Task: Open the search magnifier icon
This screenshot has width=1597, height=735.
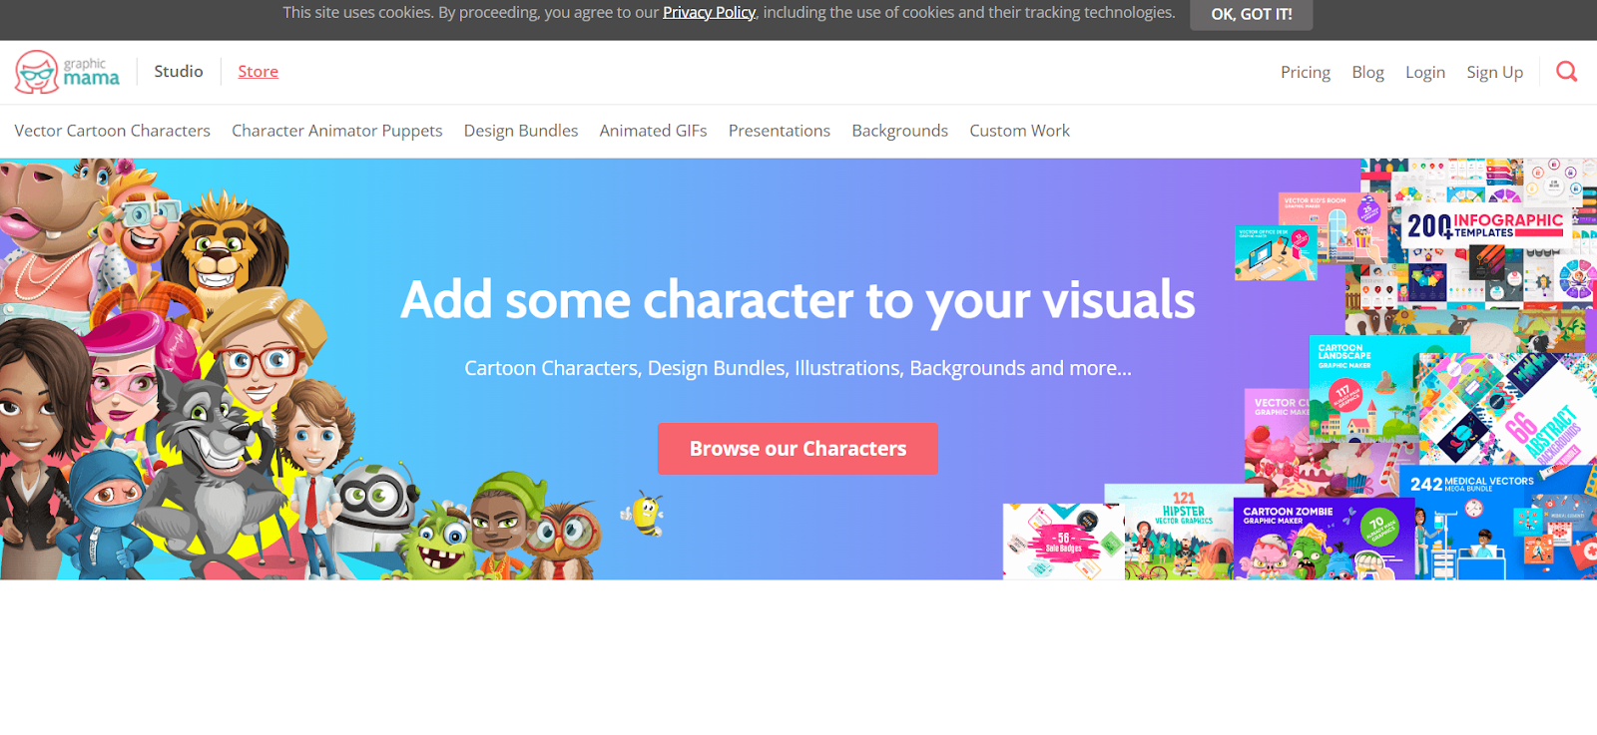Action: pyautogui.click(x=1566, y=72)
